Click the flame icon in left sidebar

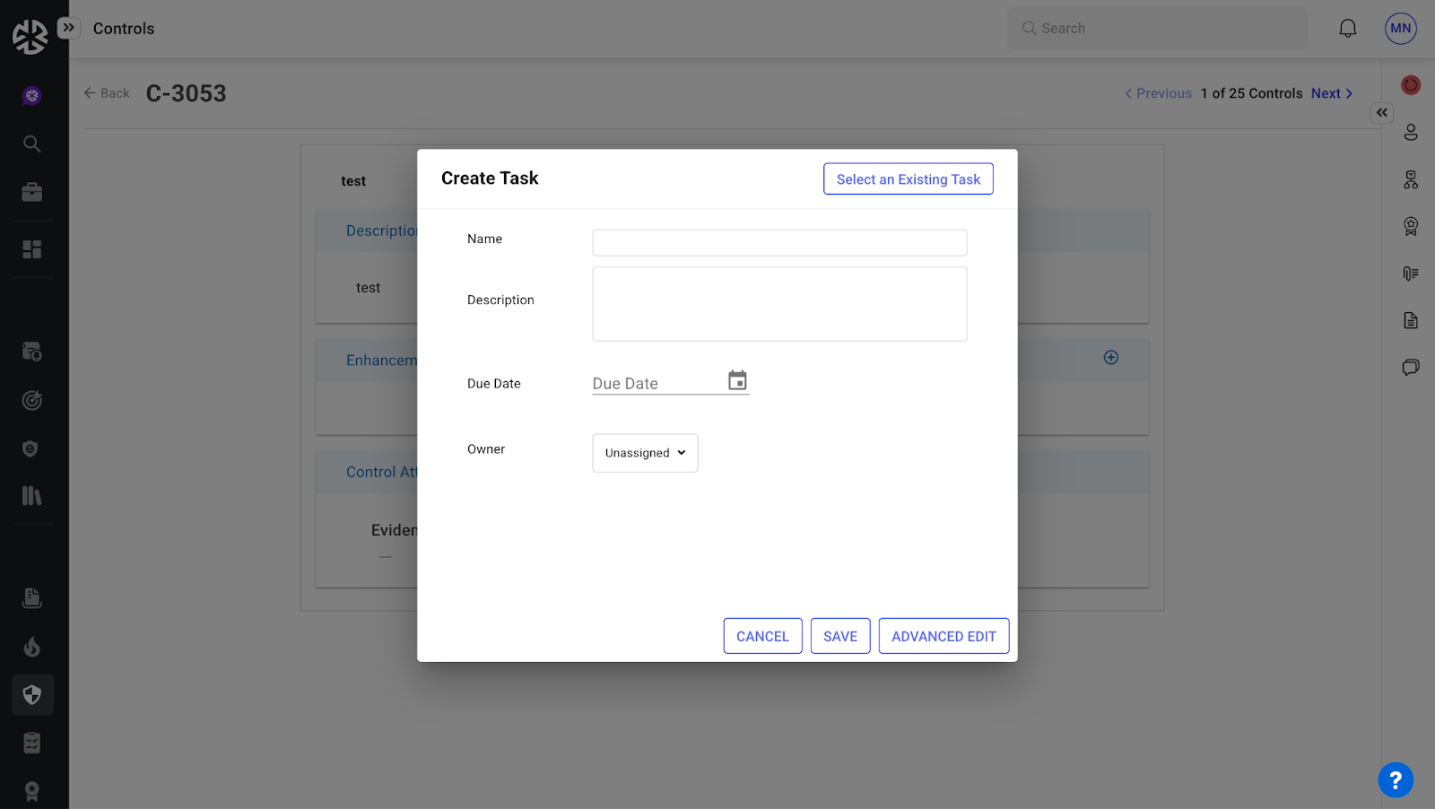click(x=32, y=647)
